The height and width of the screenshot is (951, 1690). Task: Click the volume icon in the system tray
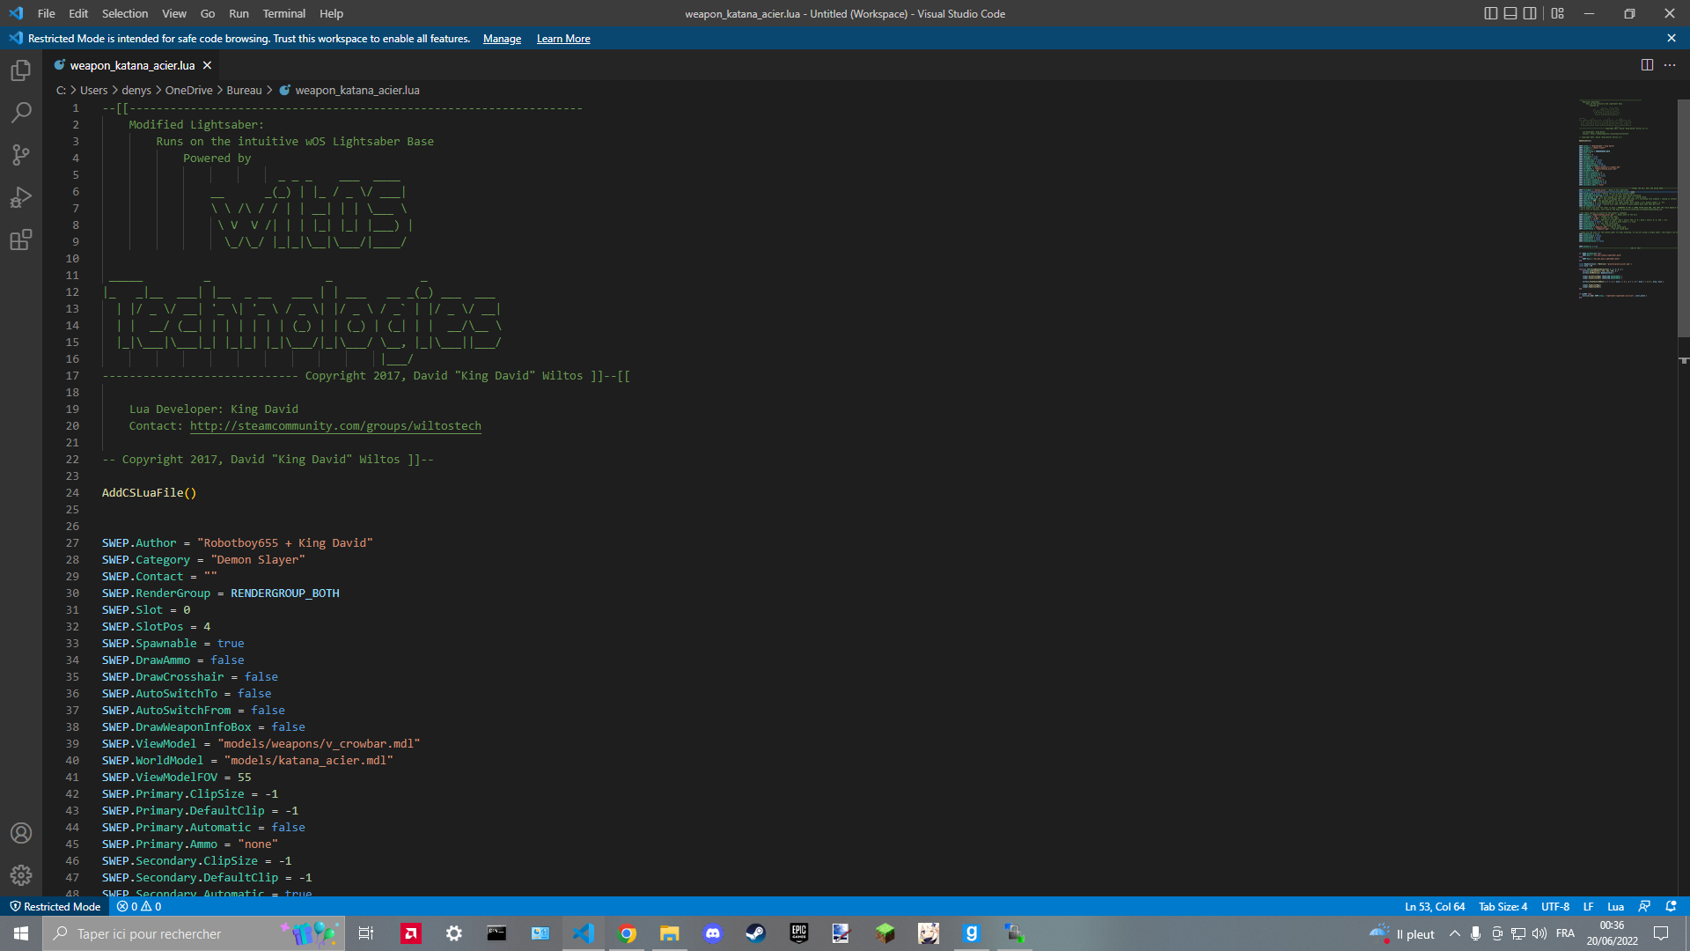click(1539, 933)
